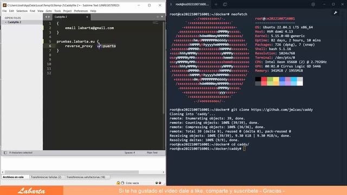Open the Goto menu

pos(49,11)
